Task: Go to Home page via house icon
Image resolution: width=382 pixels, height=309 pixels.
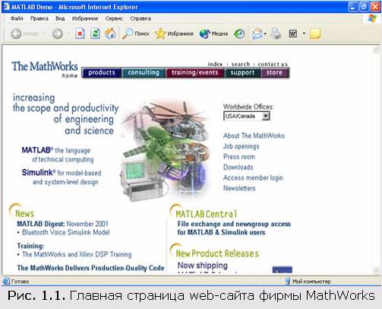Action: pos(110,33)
